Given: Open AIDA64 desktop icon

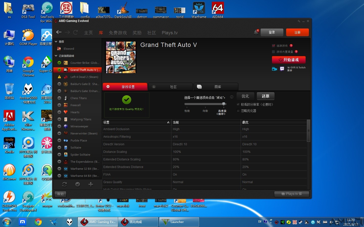Looking at the screenshot, I should [x=218, y=11].
